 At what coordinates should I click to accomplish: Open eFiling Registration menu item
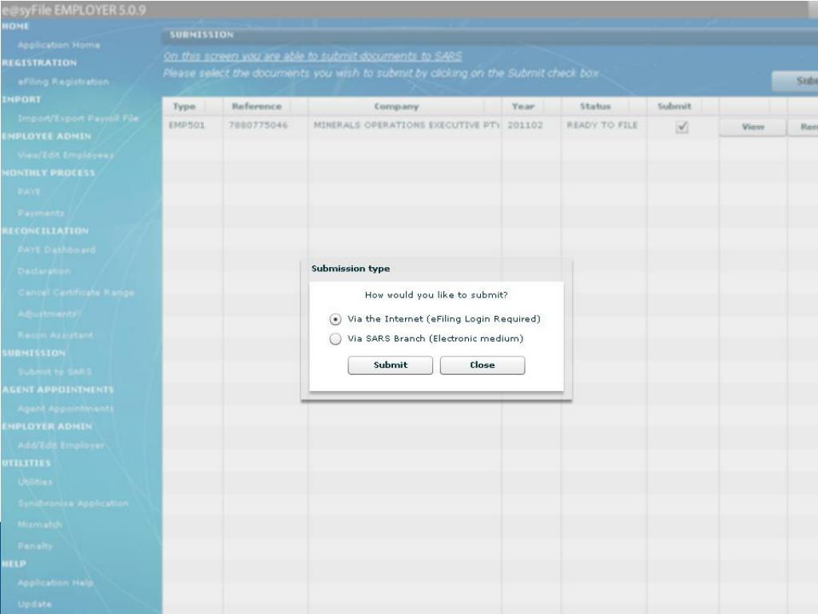(x=63, y=82)
